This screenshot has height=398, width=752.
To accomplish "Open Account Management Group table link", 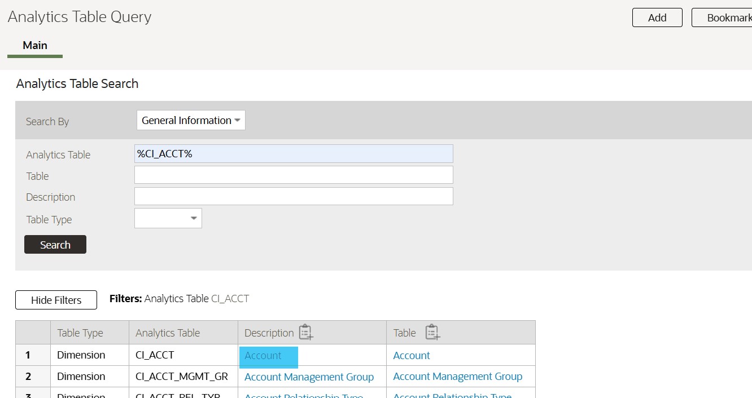I will pyautogui.click(x=458, y=376).
